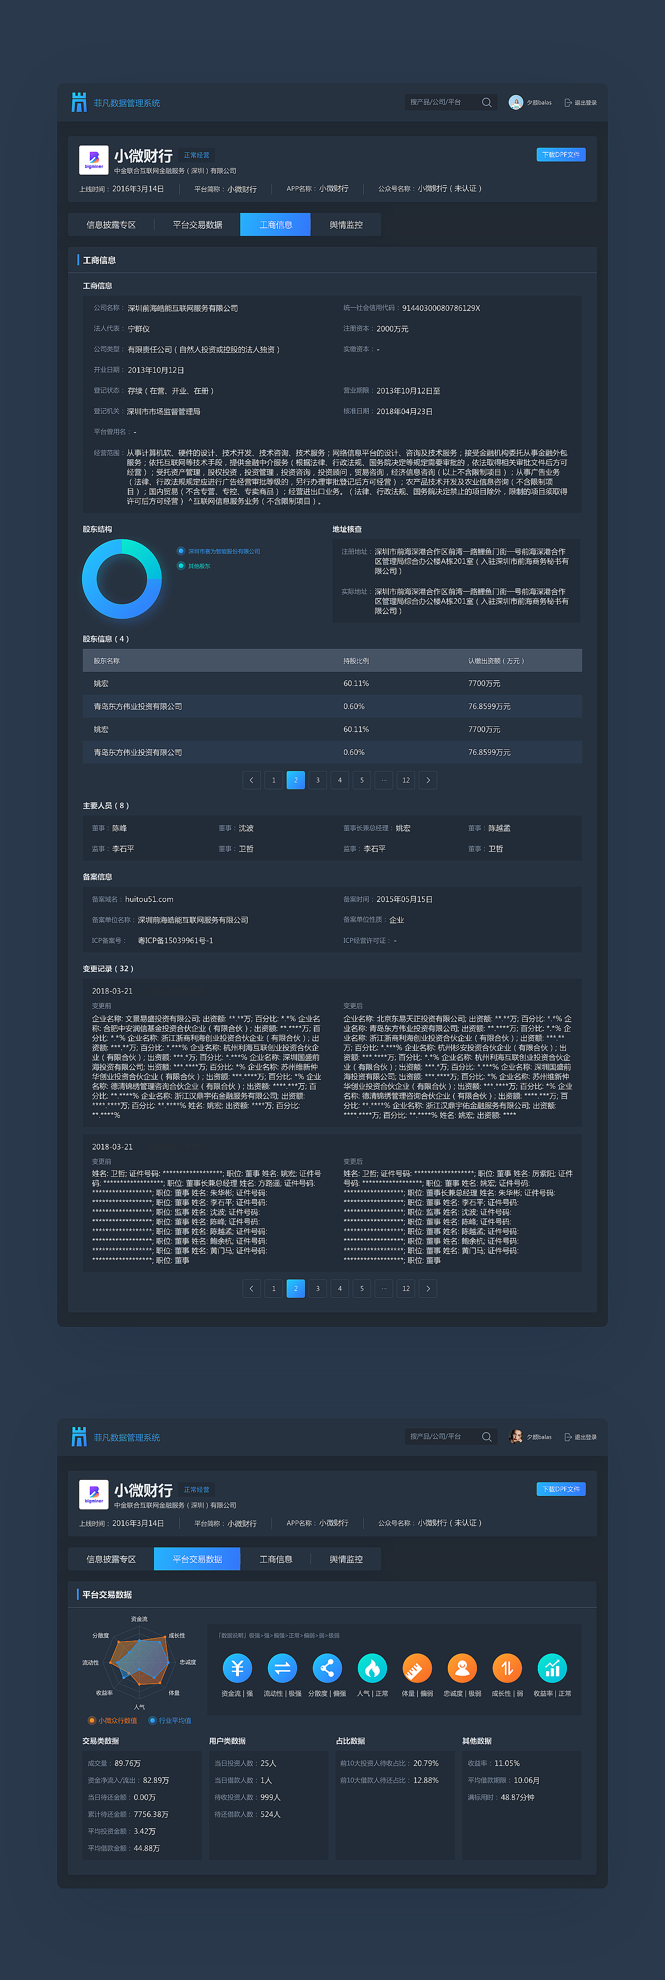Go to page 12 under the shareholder table

click(x=406, y=780)
